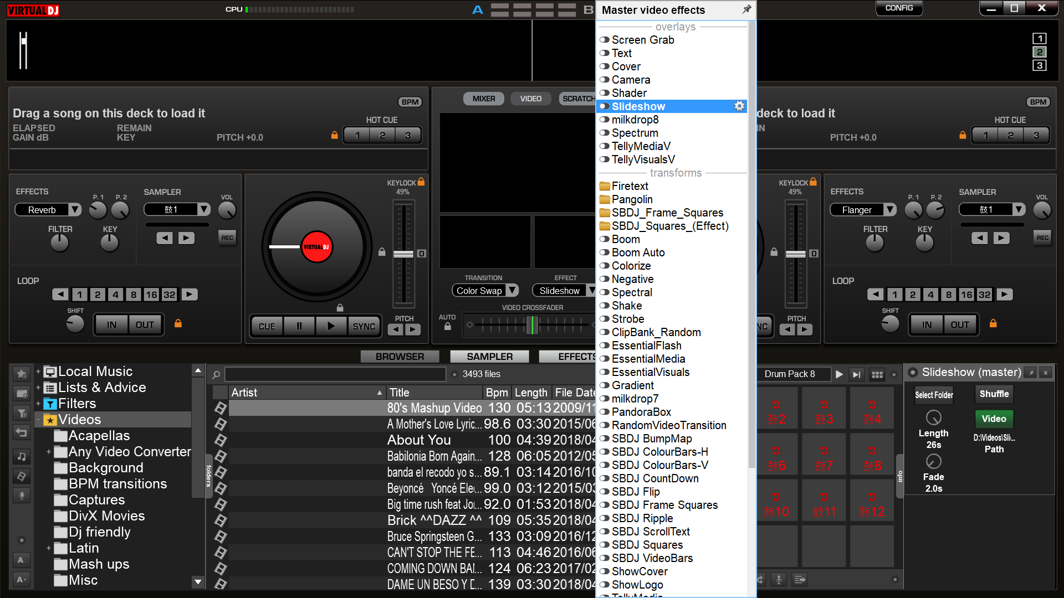
Task: Open sampler grid view icon
Action: (x=877, y=374)
